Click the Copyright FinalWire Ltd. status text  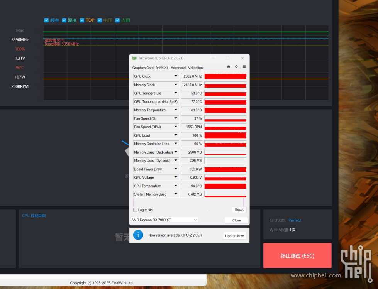click(102, 283)
